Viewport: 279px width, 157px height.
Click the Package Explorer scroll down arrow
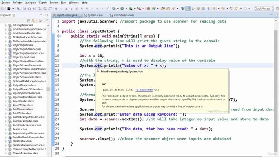48,154
